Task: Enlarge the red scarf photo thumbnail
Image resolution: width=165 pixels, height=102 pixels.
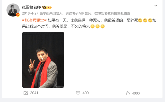Action: (x=43, y=60)
